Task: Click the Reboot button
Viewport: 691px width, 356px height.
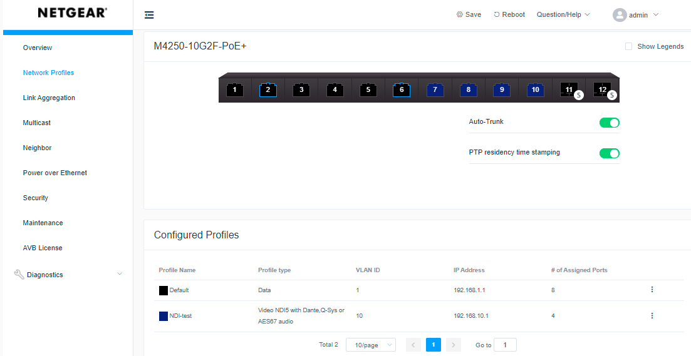Action: click(x=509, y=14)
